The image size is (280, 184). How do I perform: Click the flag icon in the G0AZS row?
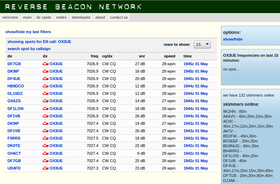[x=46, y=101]
